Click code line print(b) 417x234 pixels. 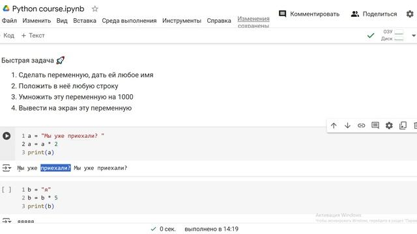[x=40, y=207]
